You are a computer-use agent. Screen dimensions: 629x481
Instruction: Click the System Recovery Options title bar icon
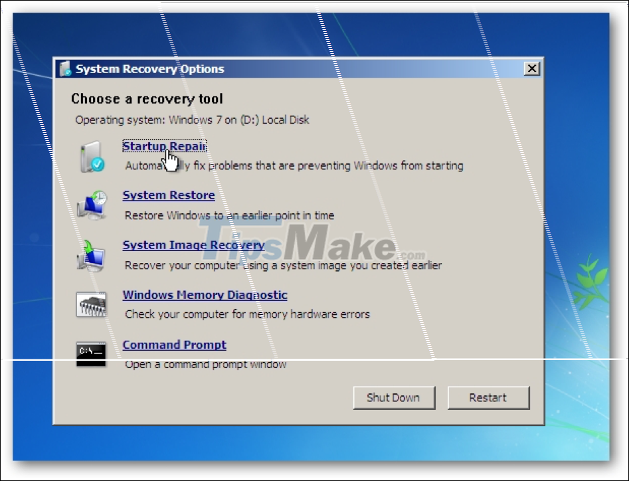coord(66,68)
